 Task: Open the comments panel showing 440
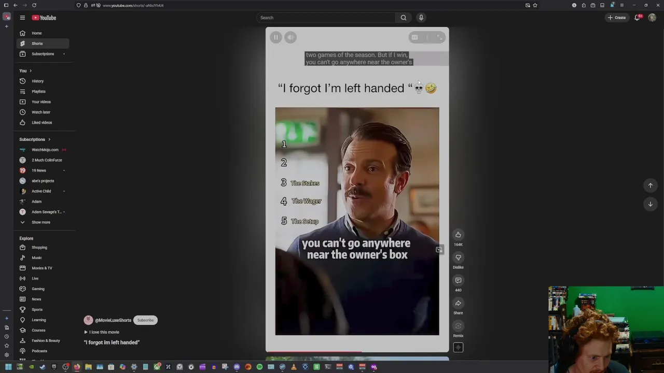pos(458,280)
